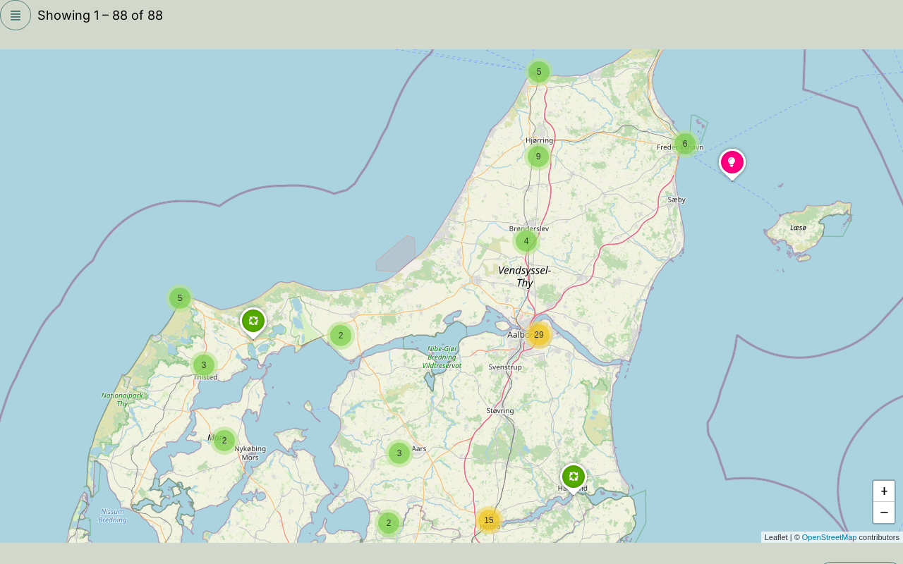Open the cluster of 2 on Mors island
Screen dimensions: 903x564
224,441
